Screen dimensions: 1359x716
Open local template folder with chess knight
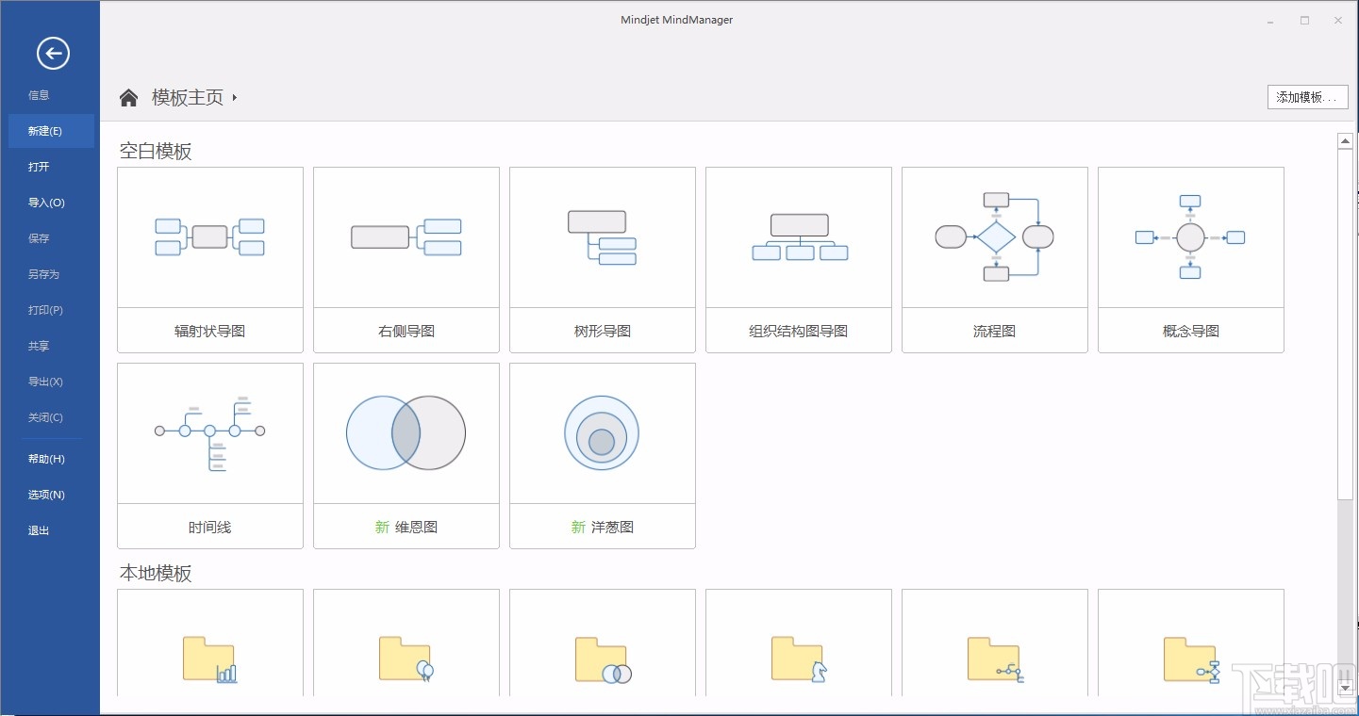click(x=799, y=659)
